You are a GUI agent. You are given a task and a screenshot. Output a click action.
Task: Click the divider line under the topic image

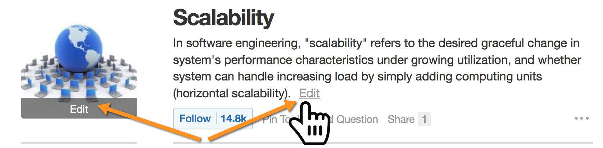(79, 143)
